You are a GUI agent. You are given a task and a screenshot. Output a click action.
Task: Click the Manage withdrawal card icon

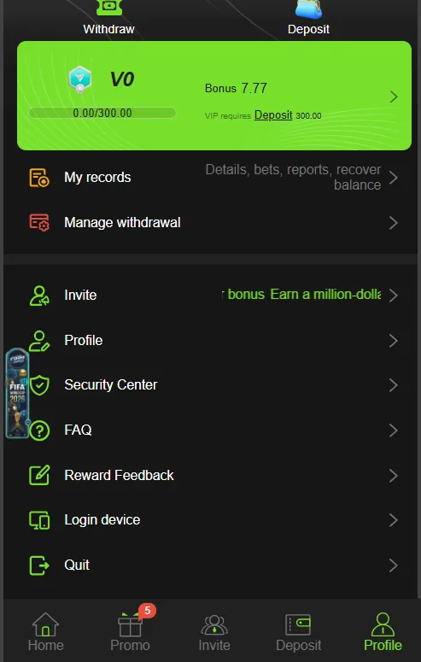coord(38,222)
